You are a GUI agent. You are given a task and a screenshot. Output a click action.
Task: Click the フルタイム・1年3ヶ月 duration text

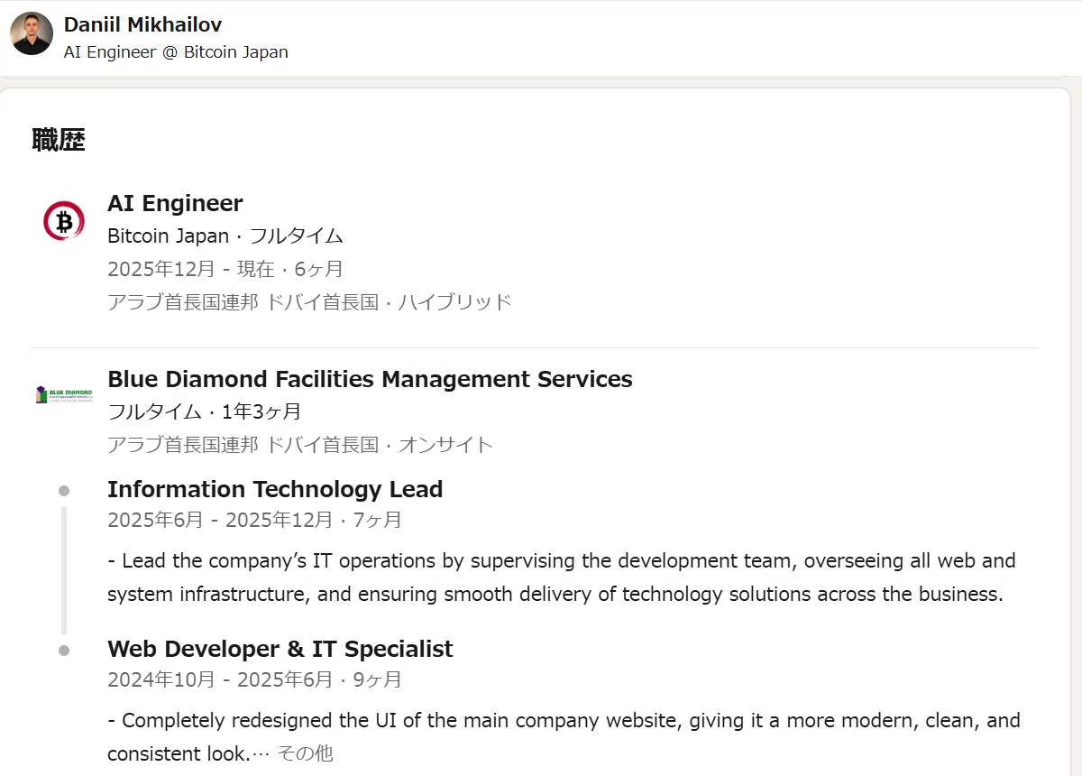pos(205,412)
